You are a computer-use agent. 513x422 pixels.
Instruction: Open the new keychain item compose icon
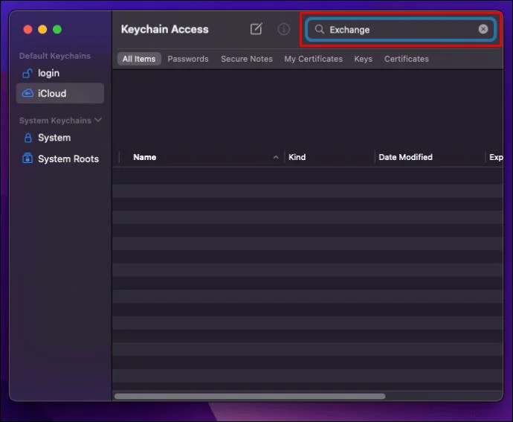point(256,29)
